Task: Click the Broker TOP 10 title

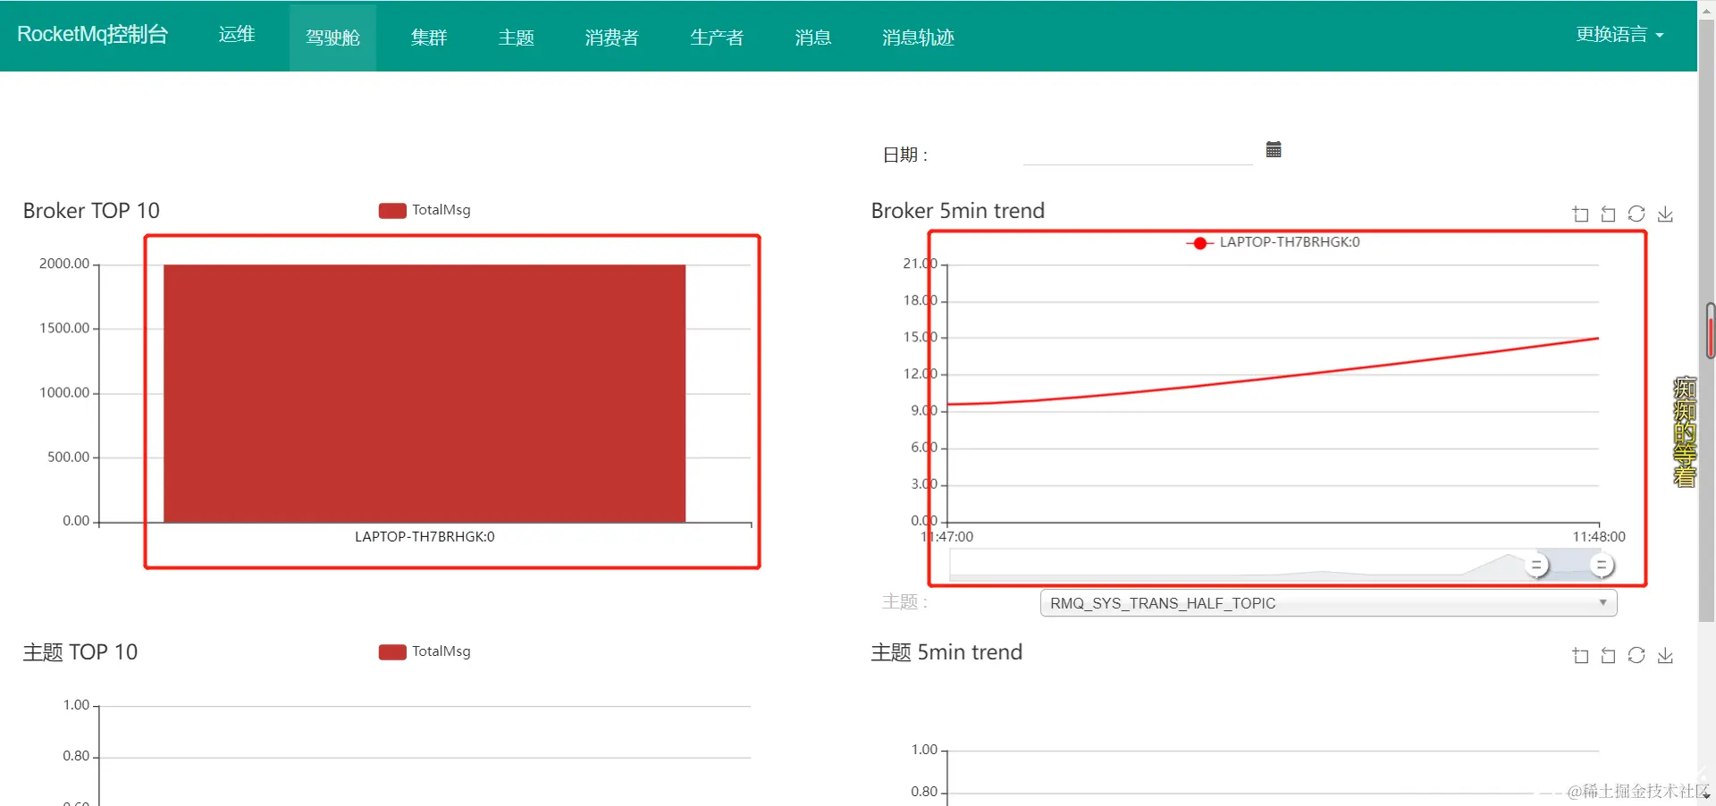Action: pos(91,211)
